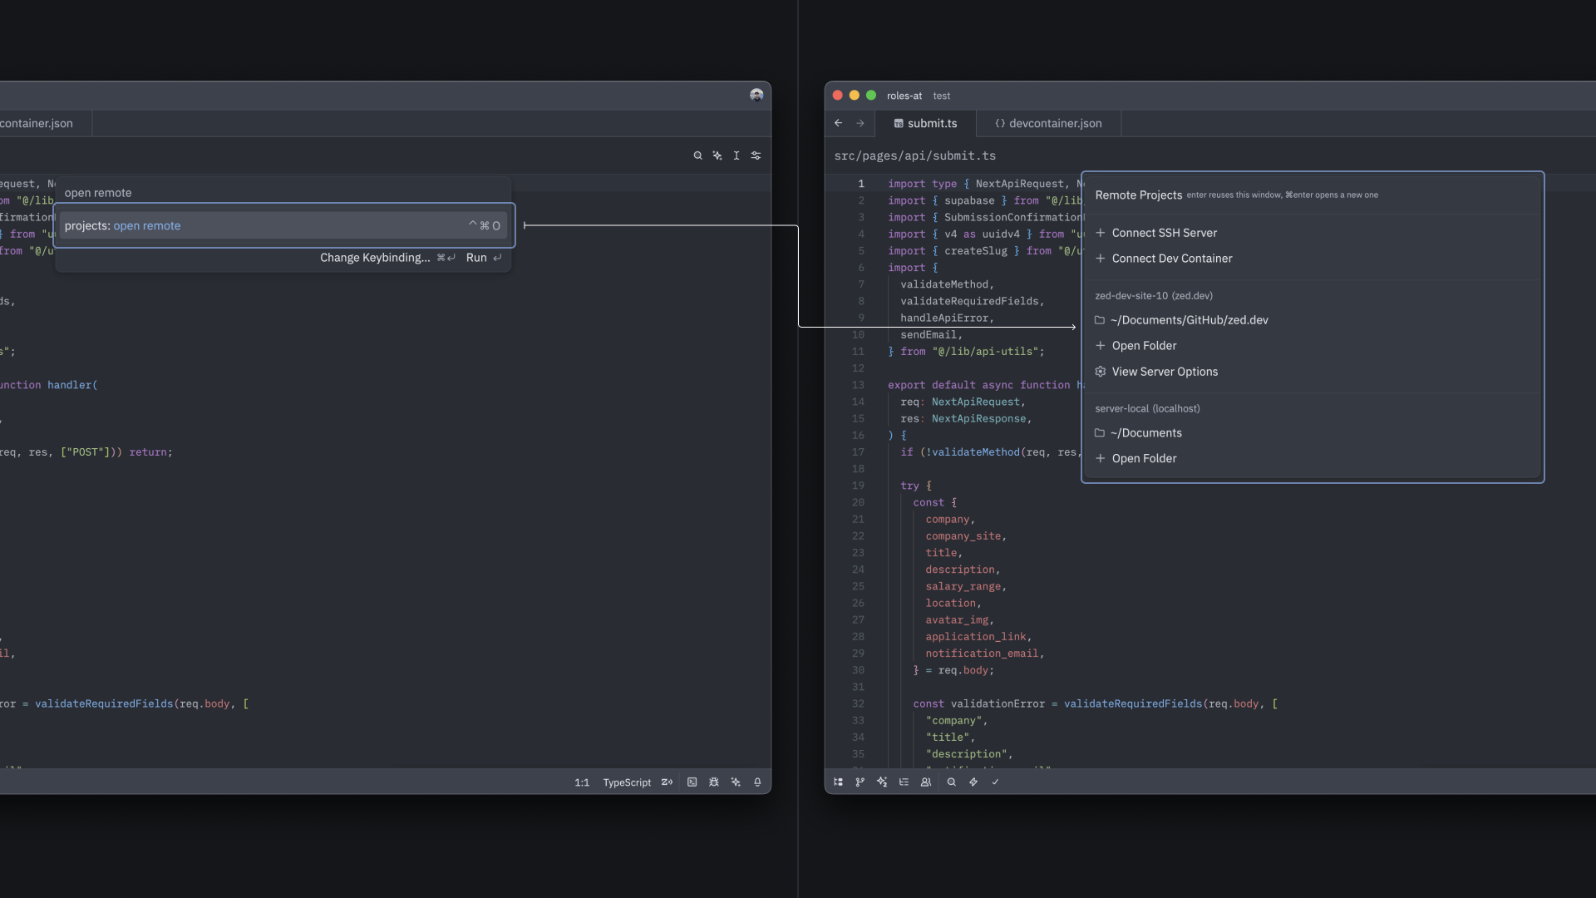Click the buffer search magnifier icon
Viewport: 1596px width, 898px height.
click(697, 155)
